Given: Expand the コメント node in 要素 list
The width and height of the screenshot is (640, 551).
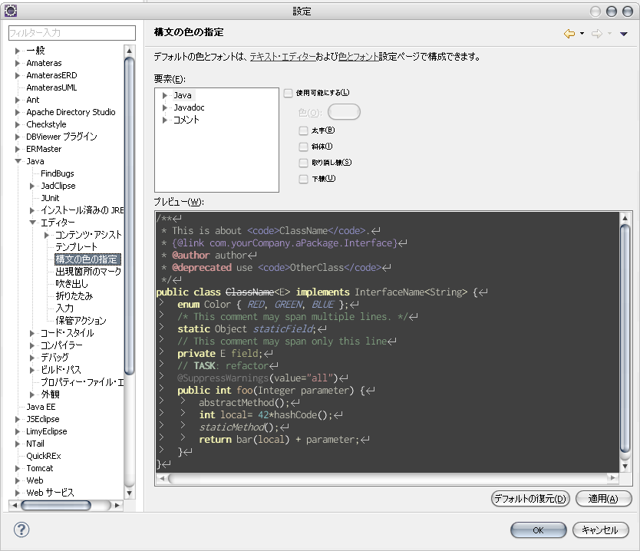Looking at the screenshot, I should click(x=167, y=120).
